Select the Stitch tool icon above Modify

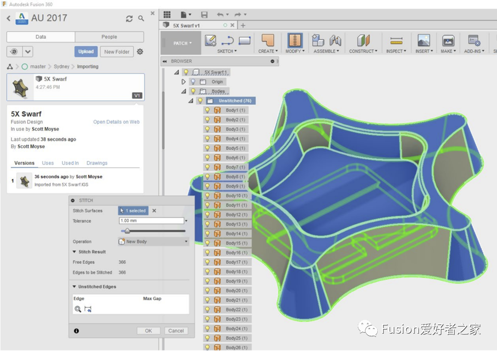coord(295,41)
